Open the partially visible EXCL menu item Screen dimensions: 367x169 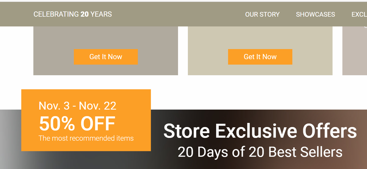[359, 14]
